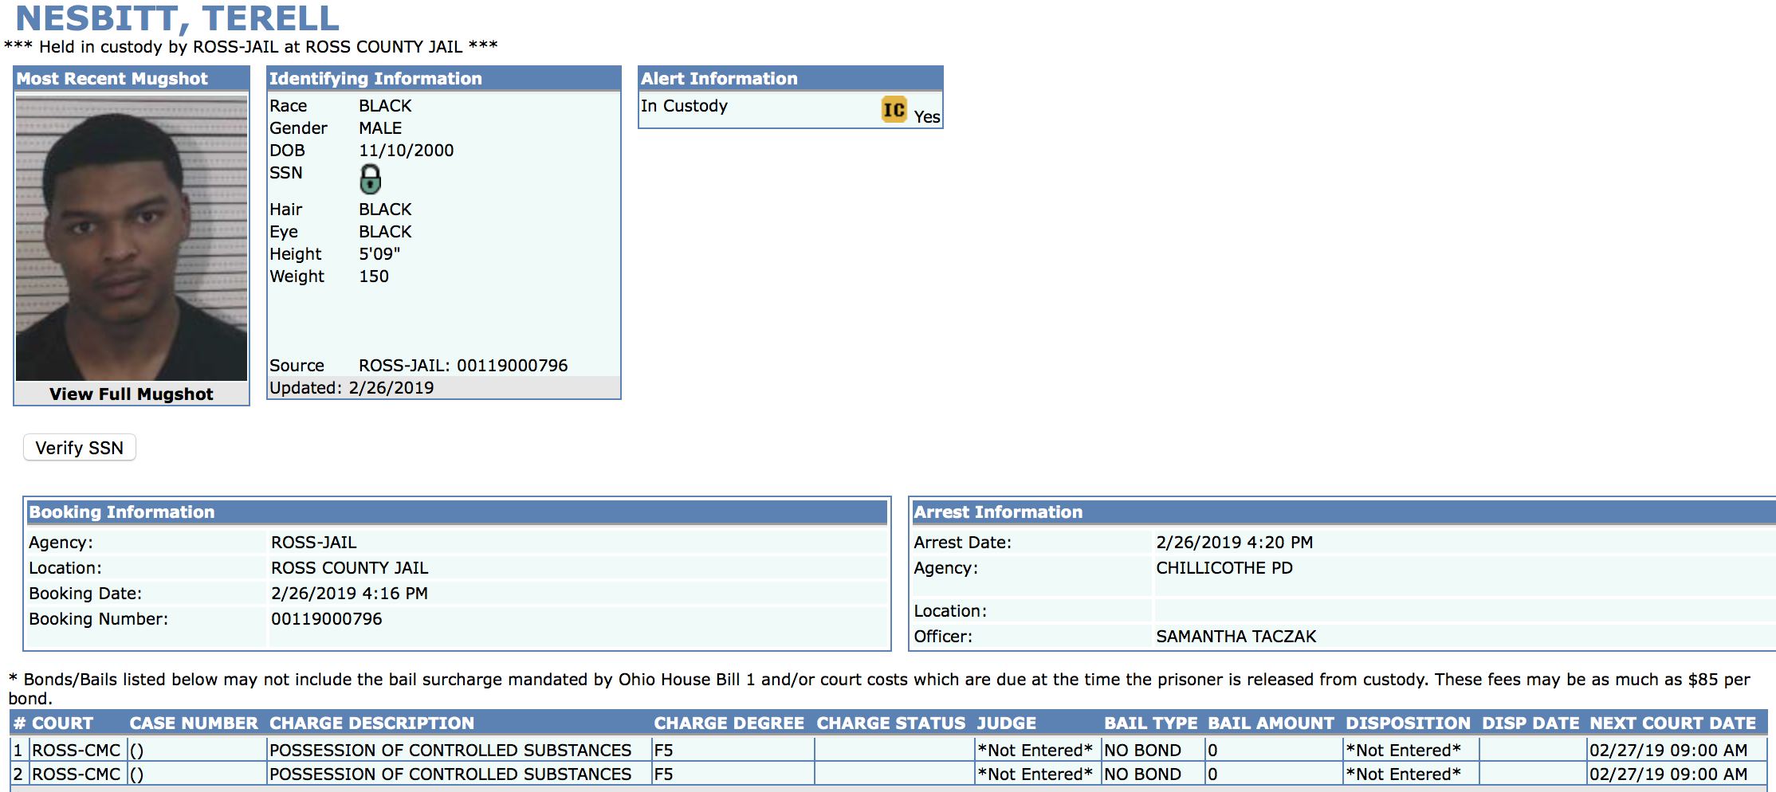Click the BAIL TYPE column header
The width and height of the screenshot is (1776, 792).
point(1150,723)
